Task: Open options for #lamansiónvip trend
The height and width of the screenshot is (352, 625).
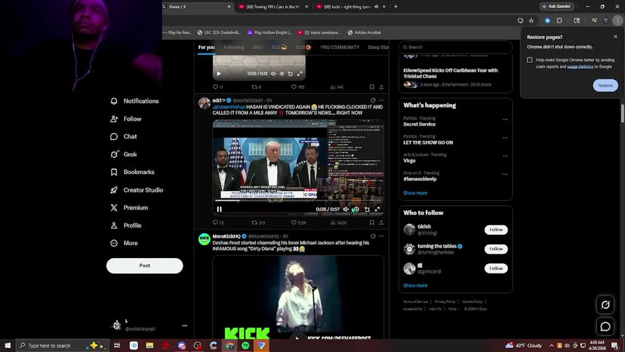Action: (x=505, y=174)
